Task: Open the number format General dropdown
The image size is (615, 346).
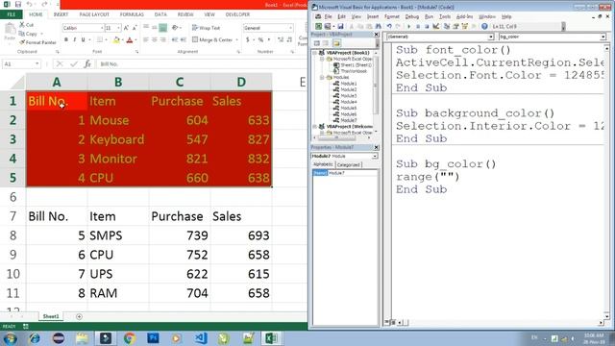Action: tap(290, 28)
